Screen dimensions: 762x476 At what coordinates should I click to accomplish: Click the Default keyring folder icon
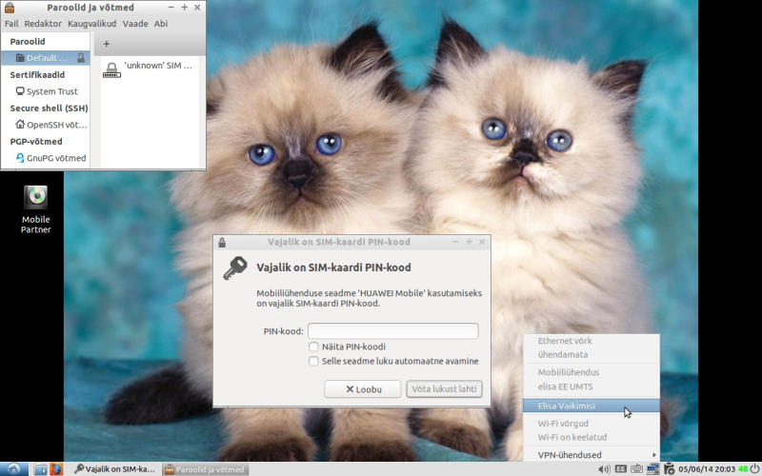(x=20, y=58)
